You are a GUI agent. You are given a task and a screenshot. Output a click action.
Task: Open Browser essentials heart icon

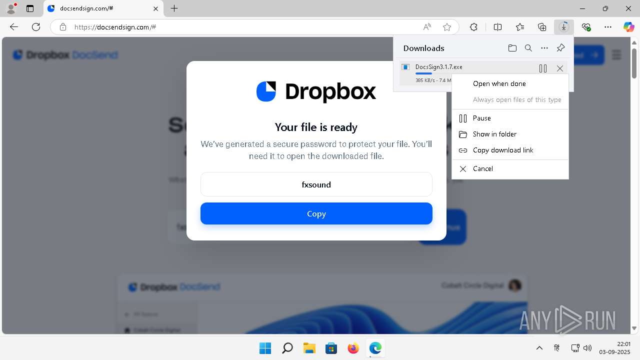[586, 27]
